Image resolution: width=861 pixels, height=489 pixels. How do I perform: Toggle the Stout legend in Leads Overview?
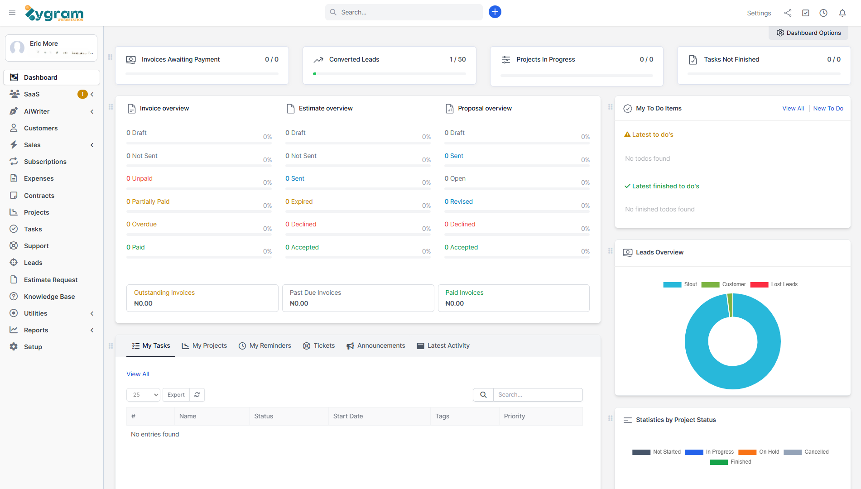tap(680, 284)
